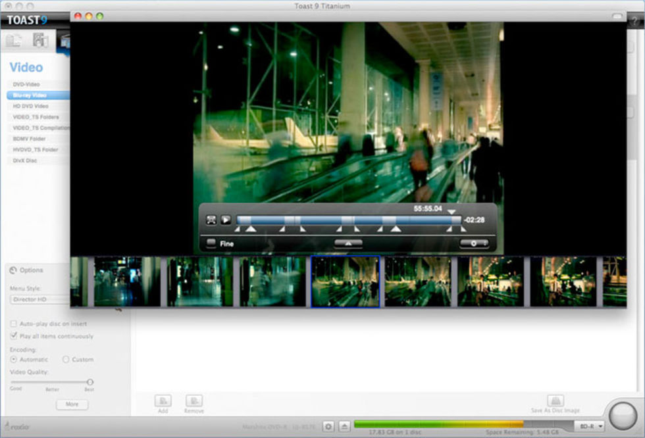Select DVD-Video from the Video list
645x438 pixels.
[27, 85]
